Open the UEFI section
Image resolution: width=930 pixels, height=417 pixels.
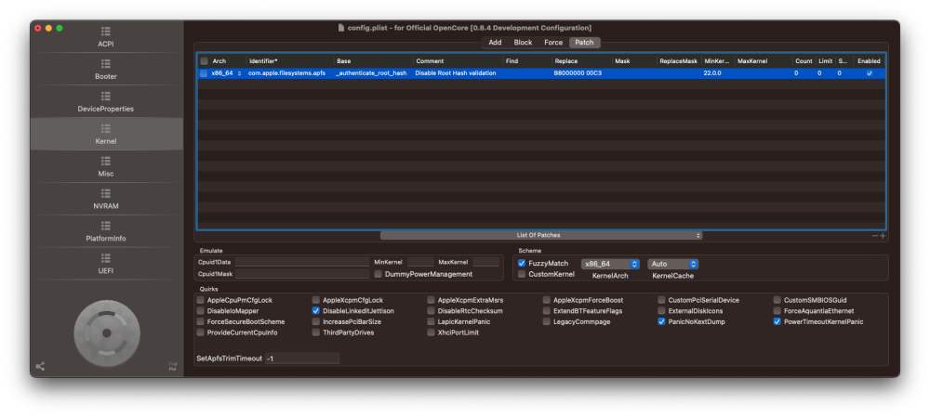(x=106, y=265)
